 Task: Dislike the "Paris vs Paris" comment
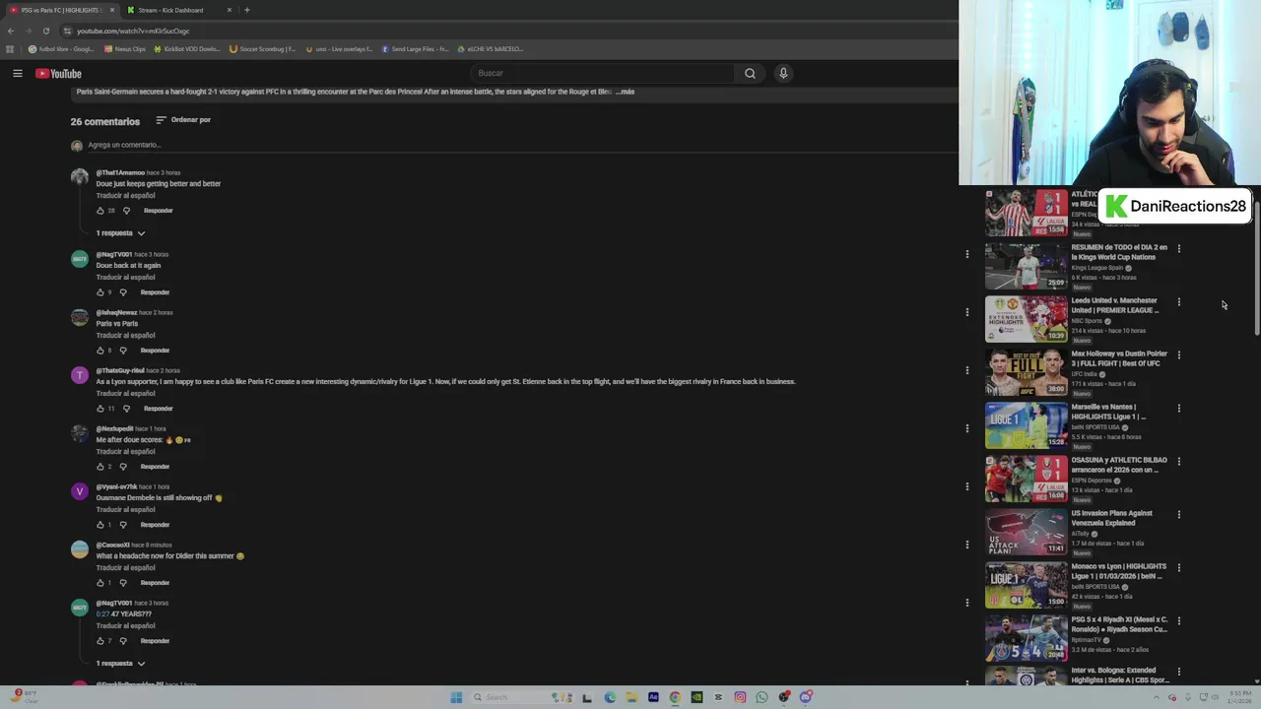coord(123,351)
